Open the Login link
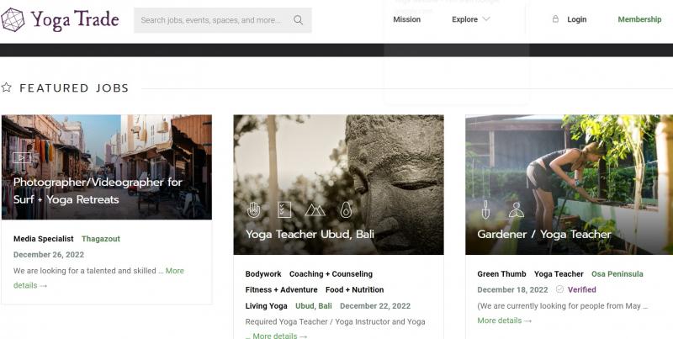Viewport: 673px width, 339px height. coord(577,19)
